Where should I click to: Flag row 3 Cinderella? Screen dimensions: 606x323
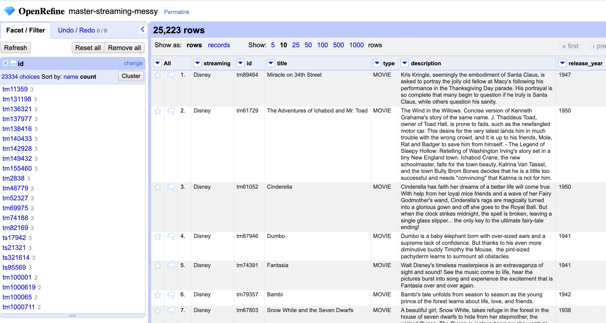point(171,187)
